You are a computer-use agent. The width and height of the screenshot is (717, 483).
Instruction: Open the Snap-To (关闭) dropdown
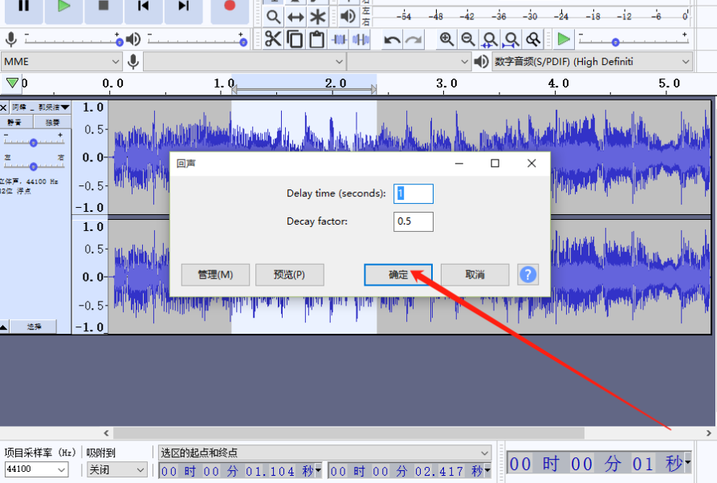coord(117,470)
